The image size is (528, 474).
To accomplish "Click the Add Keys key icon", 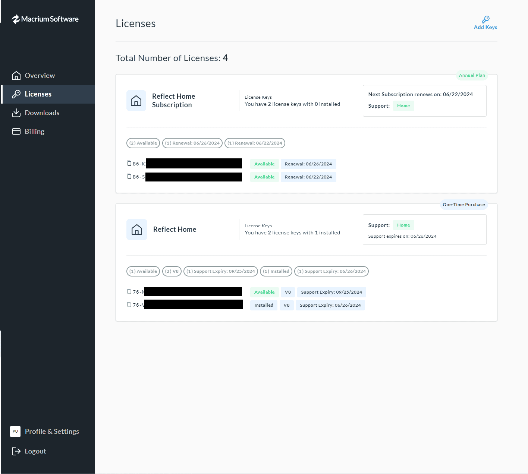I will (485, 19).
